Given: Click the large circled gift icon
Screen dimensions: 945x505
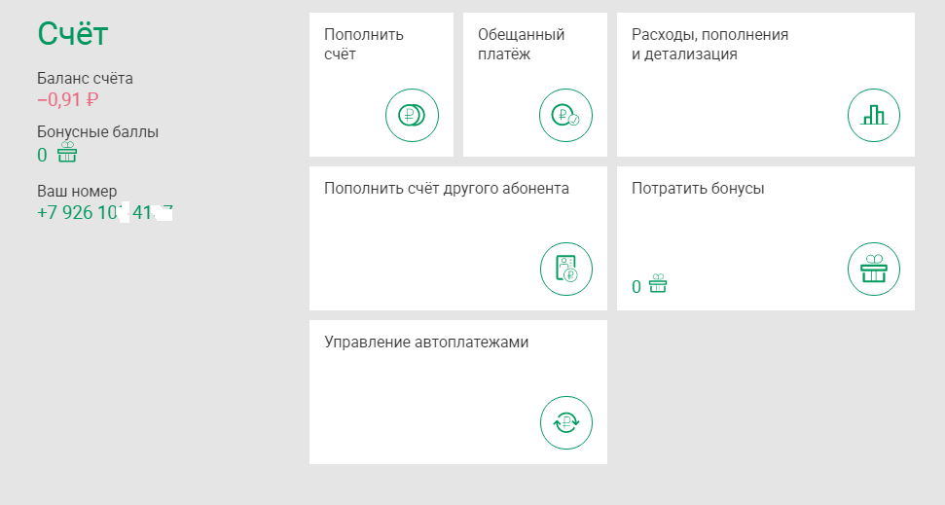Looking at the screenshot, I should (873, 269).
